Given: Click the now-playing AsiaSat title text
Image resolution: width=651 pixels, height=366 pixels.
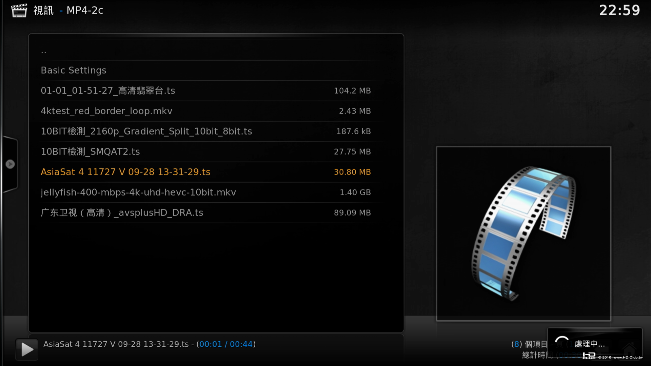Looking at the screenshot, I should point(116,344).
